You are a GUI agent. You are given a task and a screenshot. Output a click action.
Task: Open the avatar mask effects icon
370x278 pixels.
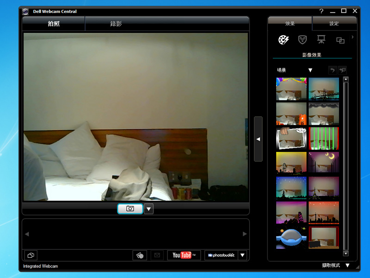[302, 40]
